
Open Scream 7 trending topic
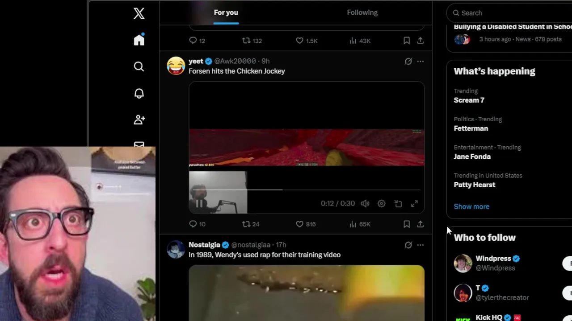point(469,100)
